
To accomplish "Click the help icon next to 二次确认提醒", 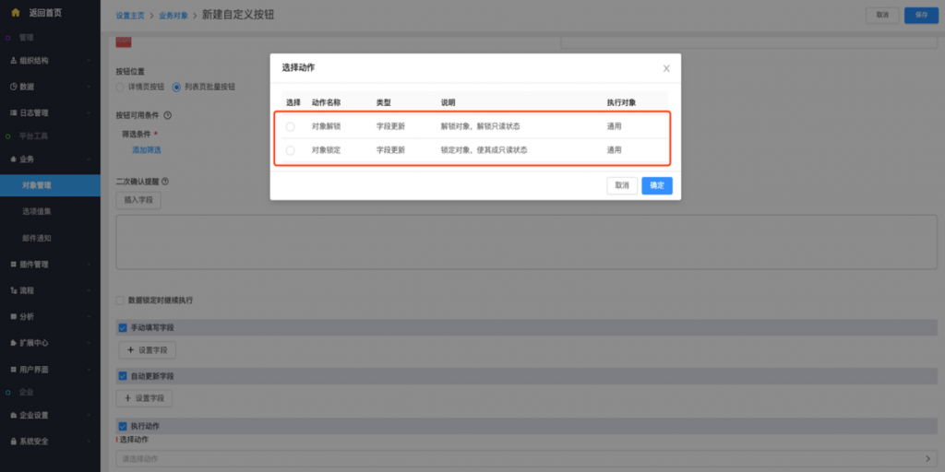I will 164,182.
